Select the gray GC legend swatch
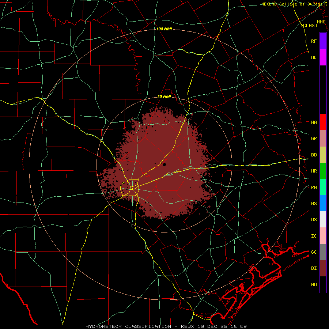This screenshot has height=329, width=329. 323,252
